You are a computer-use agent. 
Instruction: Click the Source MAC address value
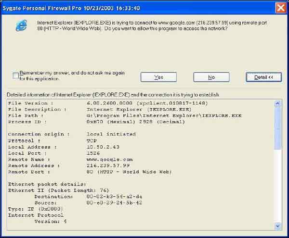point(114,203)
